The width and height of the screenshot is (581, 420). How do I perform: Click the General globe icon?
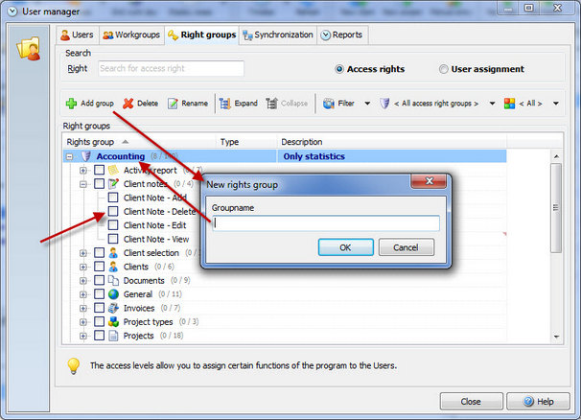click(113, 294)
